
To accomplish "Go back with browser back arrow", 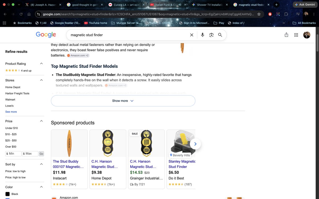I will (x=5, y=14).
